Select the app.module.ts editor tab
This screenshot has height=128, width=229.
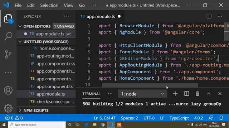pyautogui.click(x=101, y=16)
